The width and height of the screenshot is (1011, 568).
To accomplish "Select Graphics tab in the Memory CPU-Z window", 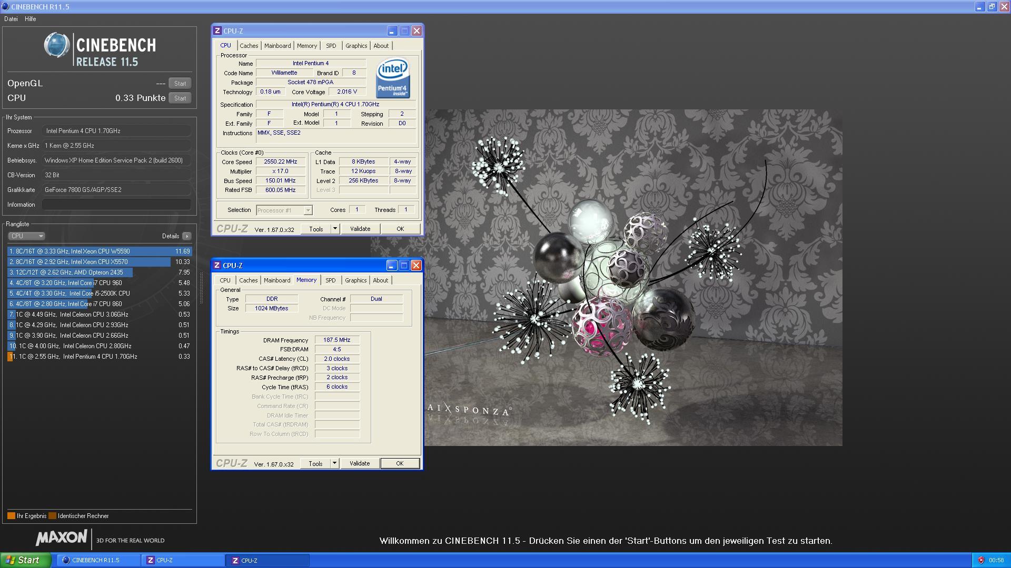I will 356,280.
